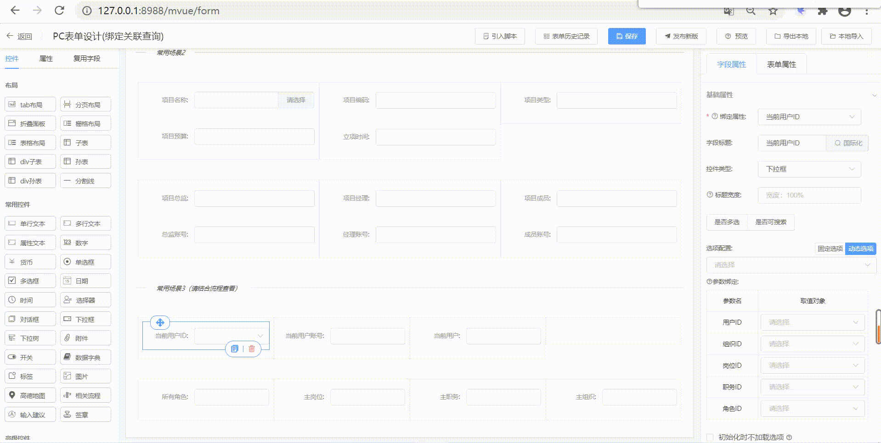The height and width of the screenshot is (443, 881).
Task: Switch to 固定选项 mode
Action: pyautogui.click(x=830, y=249)
